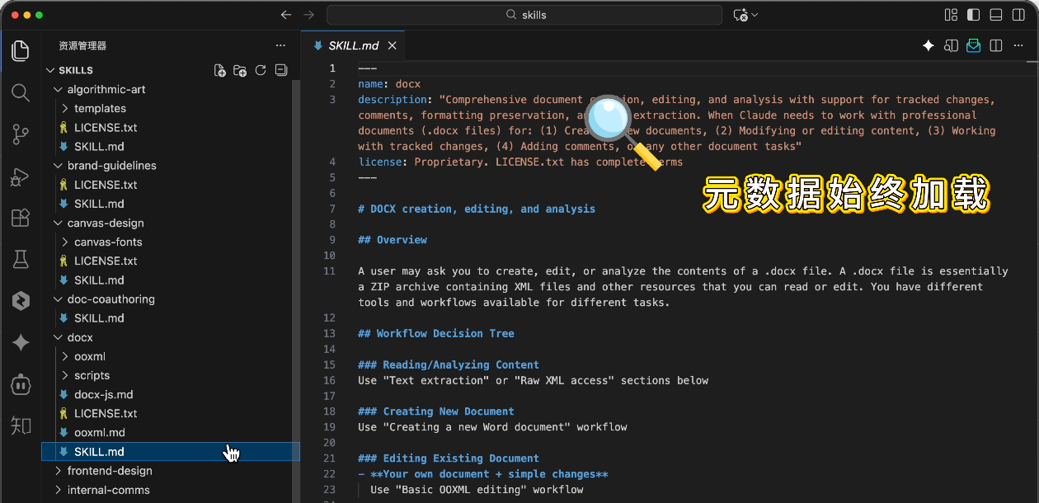Image resolution: width=1039 pixels, height=503 pixels.
Task: Open the Source Control view
Action: pyautogui.click(x=21, y=134)
